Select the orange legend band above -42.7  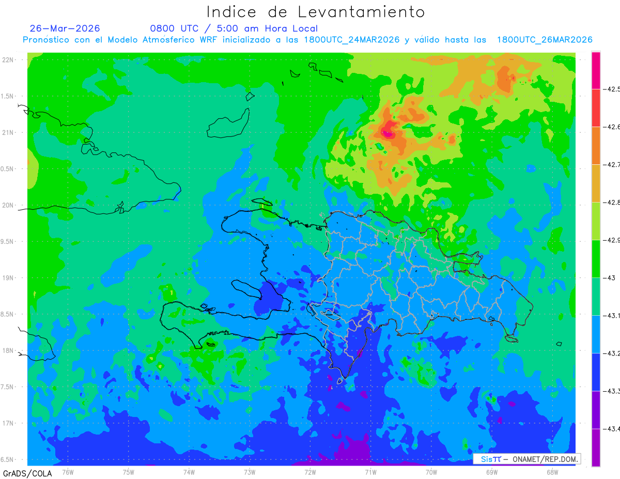[x=596, y=146]
